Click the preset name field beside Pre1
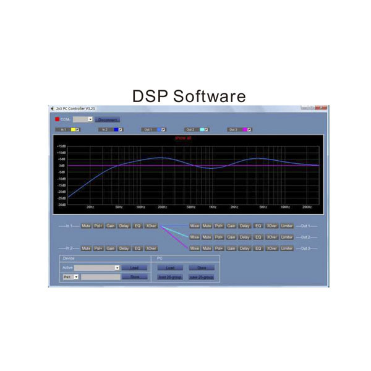This screenshot has height=371, width=371. pyautogui.click(x=100, y=278)
